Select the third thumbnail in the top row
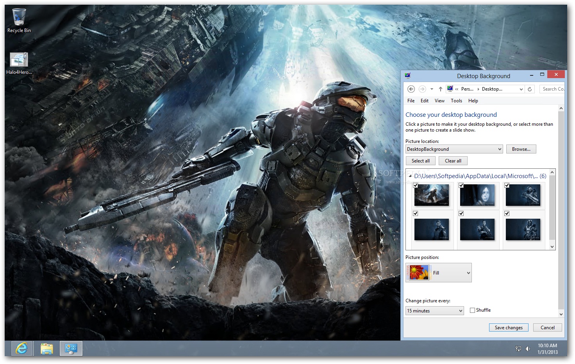 click(523, 195)
